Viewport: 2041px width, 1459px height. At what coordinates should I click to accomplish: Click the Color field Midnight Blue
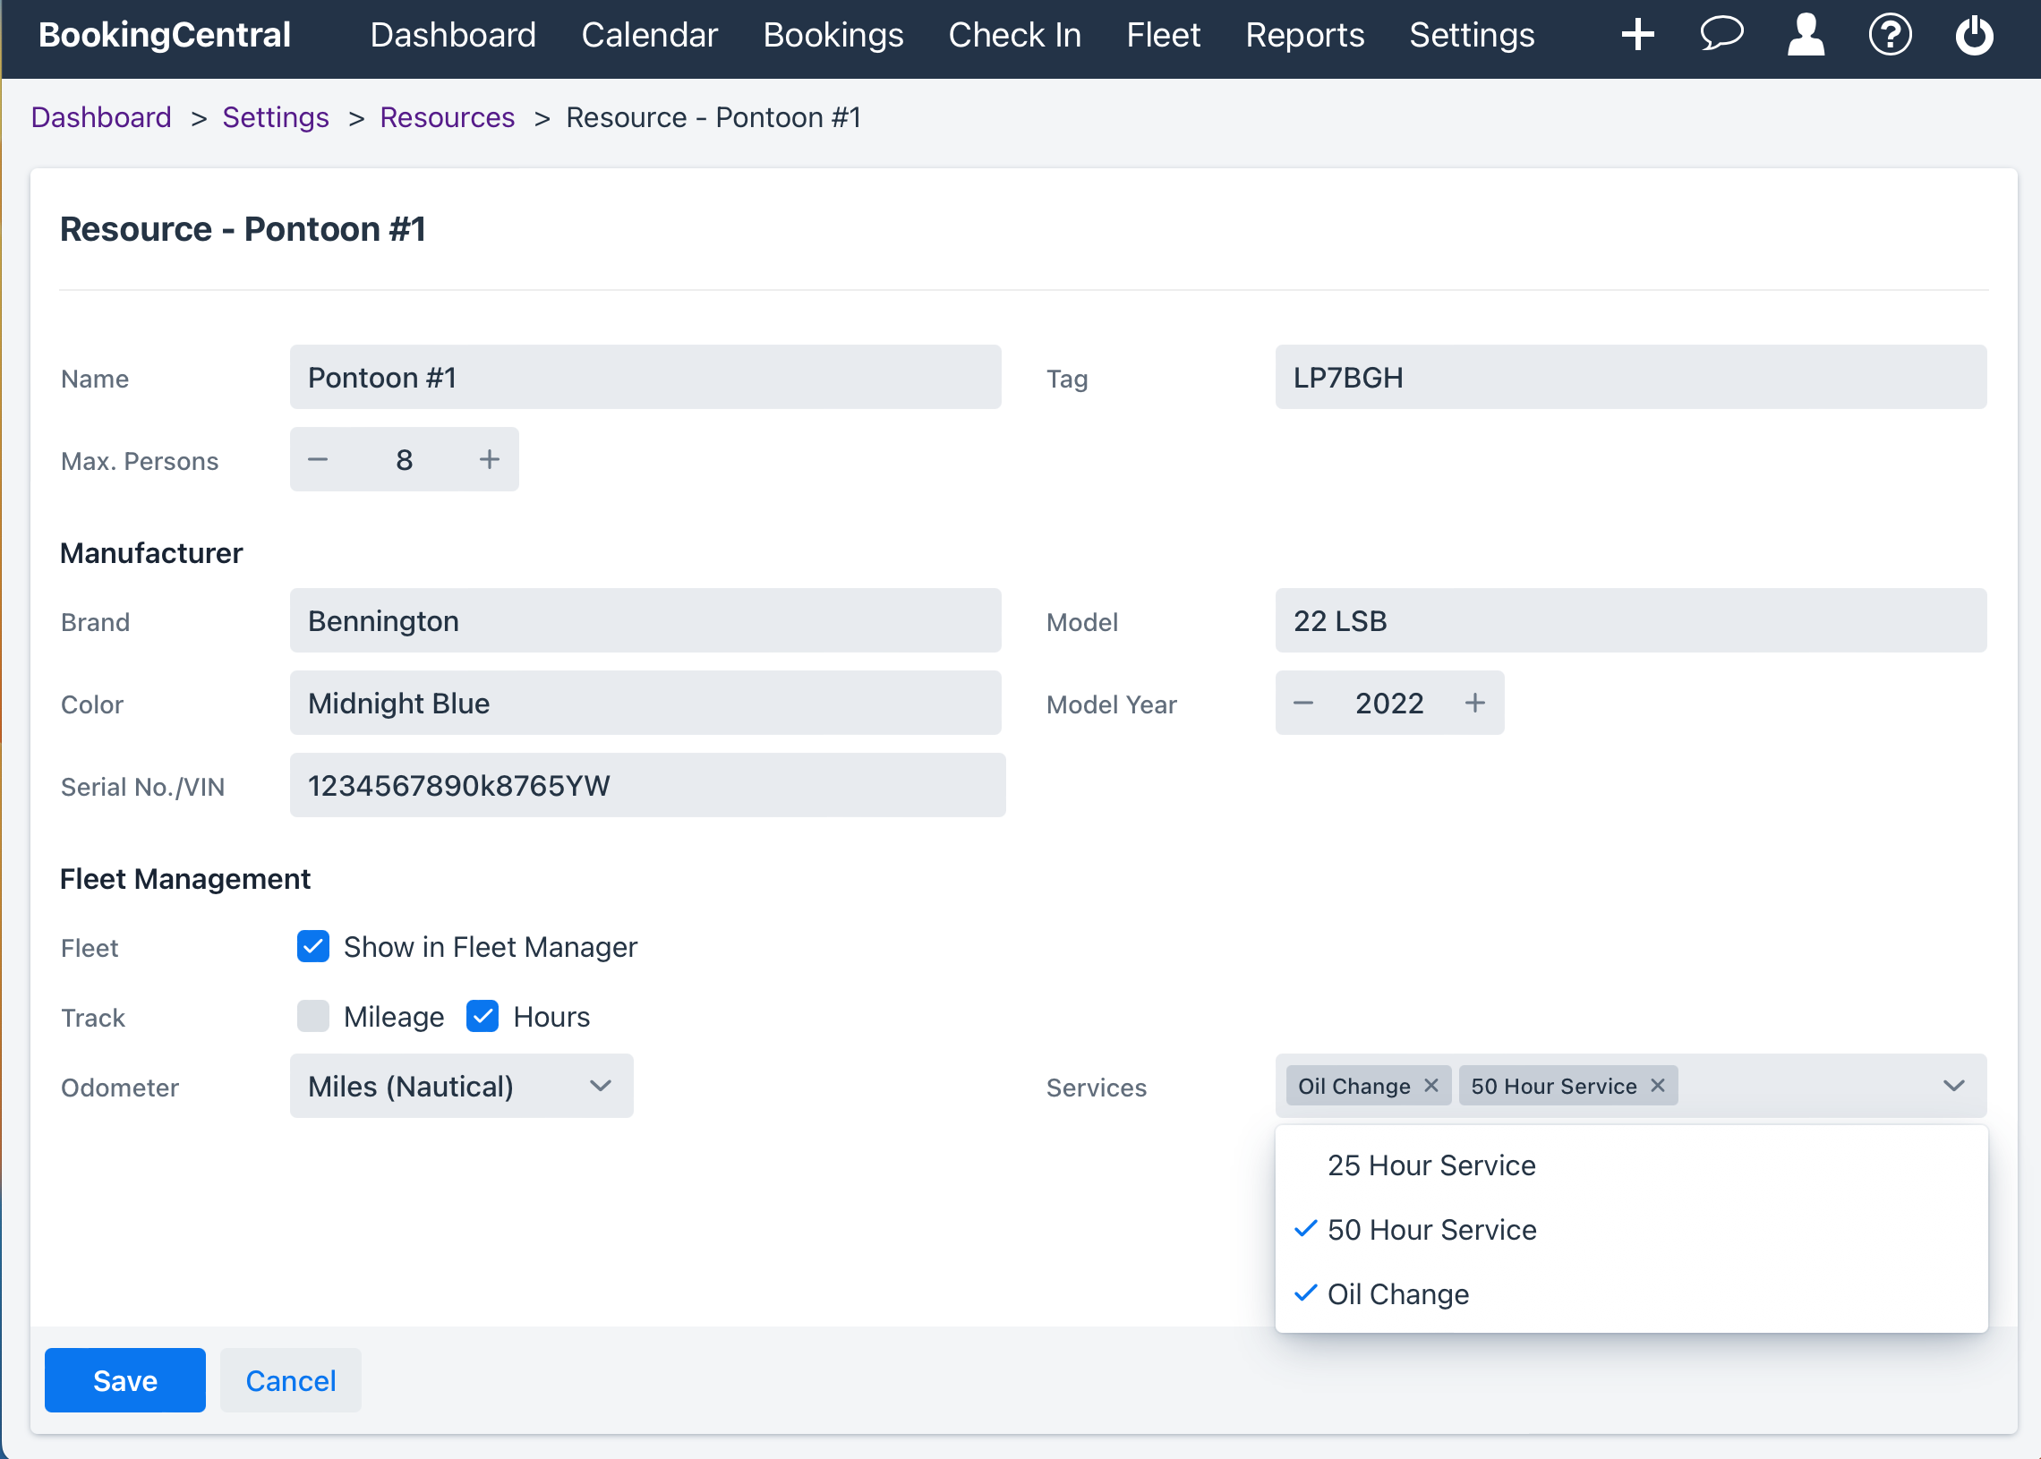click(x=645, y=703)
